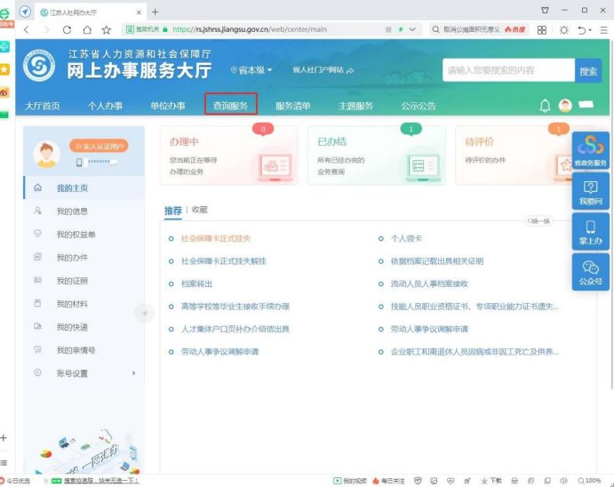Open the 人才集体户口页补办介绍信出具 link
This screenshot has width=614, height=487.
click(x=235, y=329)
